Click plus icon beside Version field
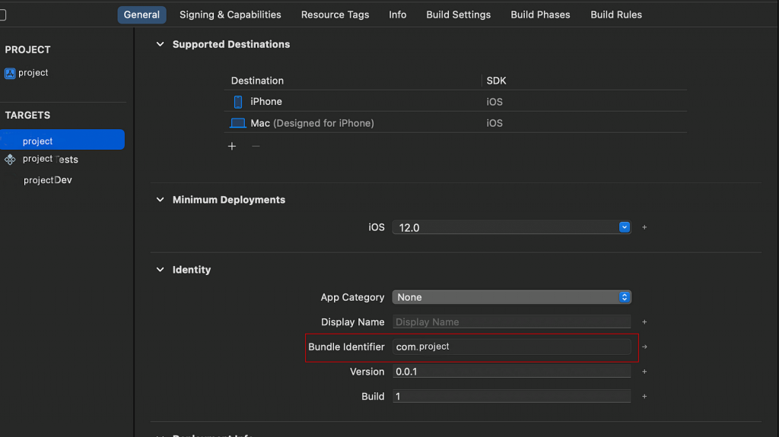779x437 pixels. coord(644,372)
